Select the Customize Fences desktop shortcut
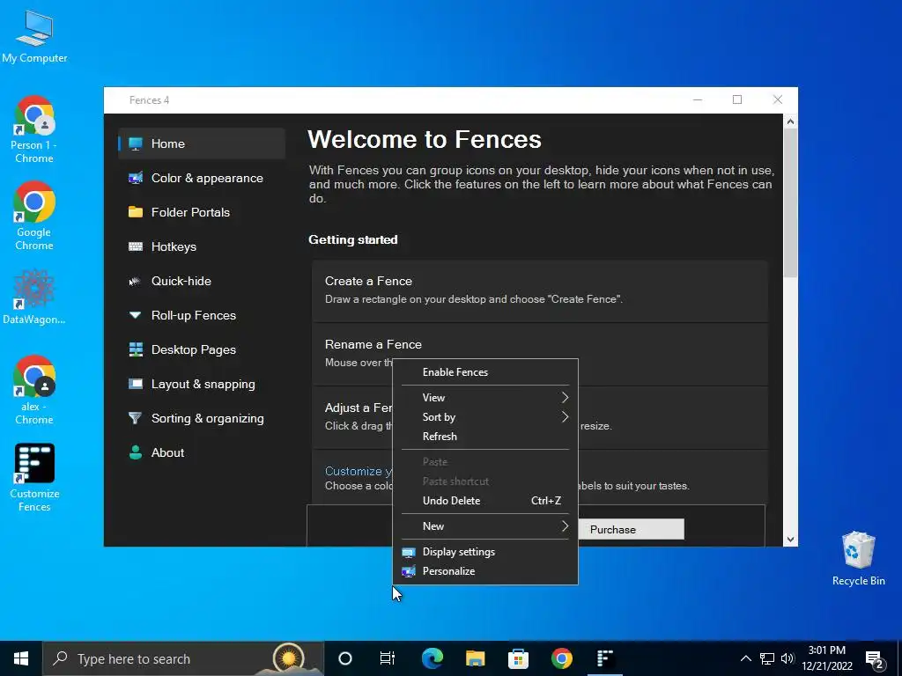The image size is (902, 676). point(34,478)
